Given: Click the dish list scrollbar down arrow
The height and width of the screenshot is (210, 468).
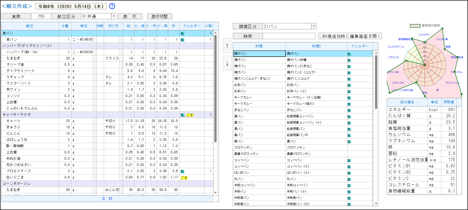Looking at the screenshot, I should point(376,203).
